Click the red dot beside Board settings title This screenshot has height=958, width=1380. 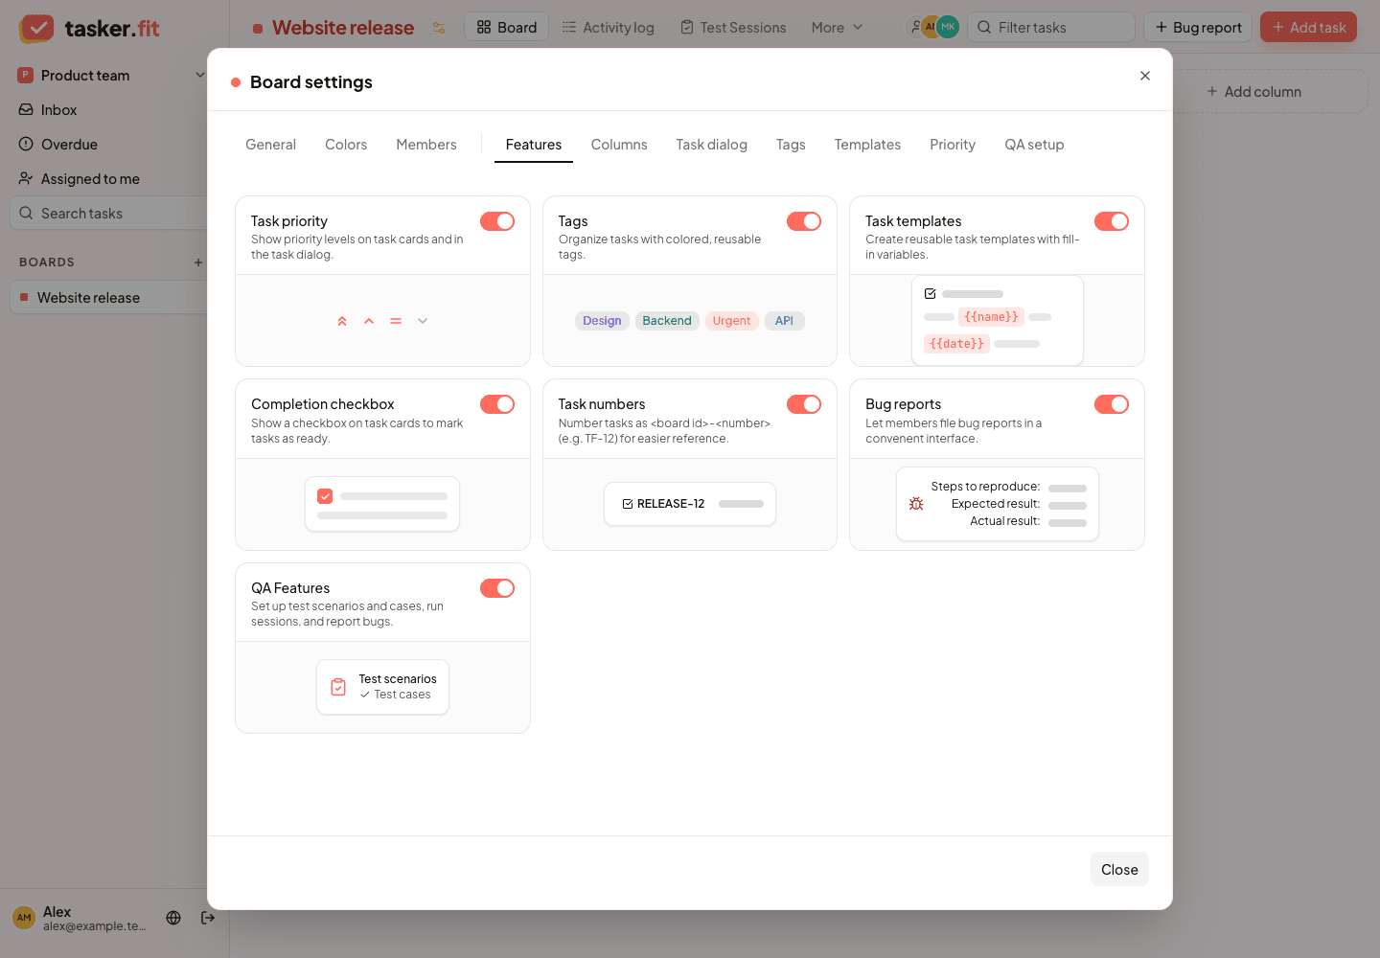236,82
